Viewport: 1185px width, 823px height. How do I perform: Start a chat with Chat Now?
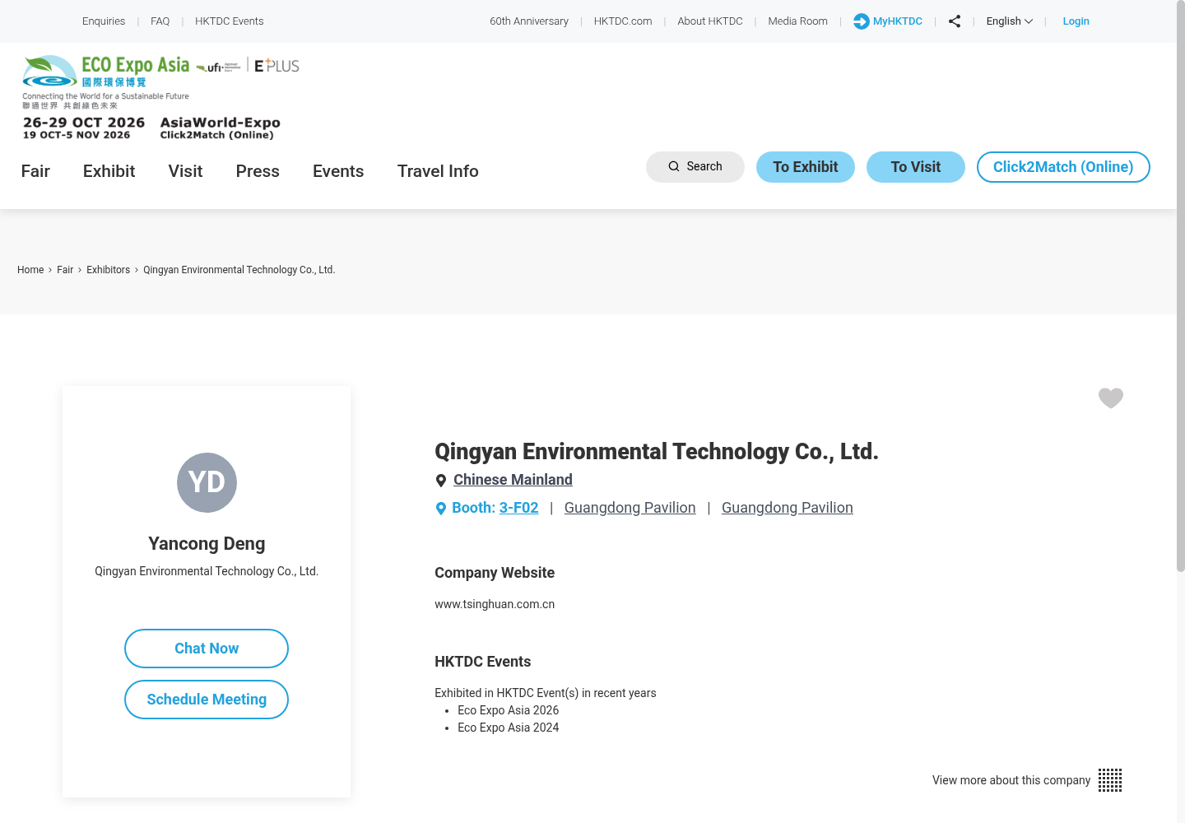coord(207,649)
